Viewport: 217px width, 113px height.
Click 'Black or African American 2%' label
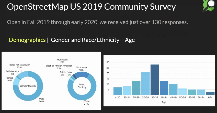click(x=59, y=67)
